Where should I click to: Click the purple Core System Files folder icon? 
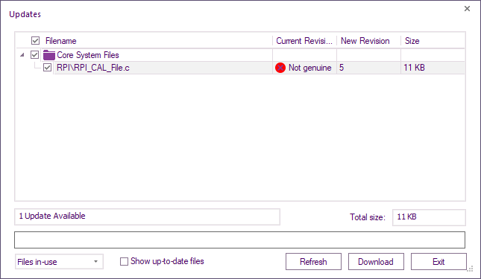click(x=49, y=55)
